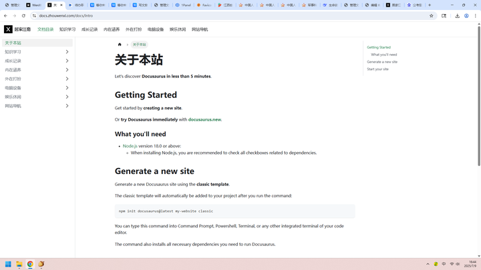
Task: Select 关于本站 in the sidebar
Action: [37, 43]
